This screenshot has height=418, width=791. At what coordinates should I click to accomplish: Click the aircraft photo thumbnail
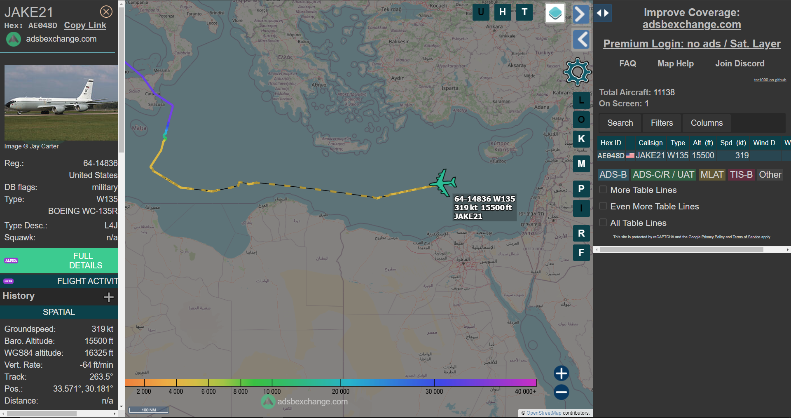[x=61, y=103]
